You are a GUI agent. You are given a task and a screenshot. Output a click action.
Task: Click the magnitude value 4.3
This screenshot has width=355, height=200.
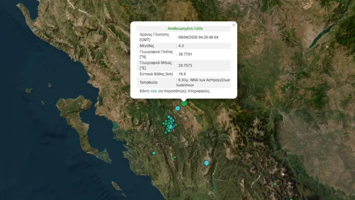pyautogui.click(x=181, y=46)
